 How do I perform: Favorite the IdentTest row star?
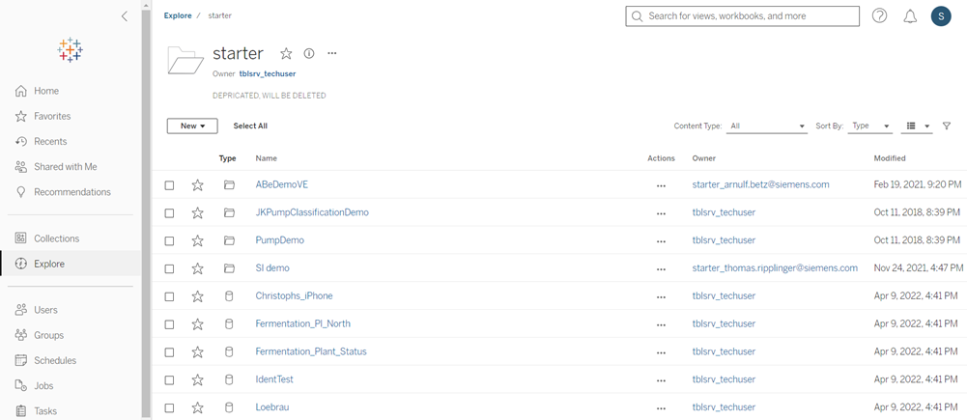coord(197,379)
